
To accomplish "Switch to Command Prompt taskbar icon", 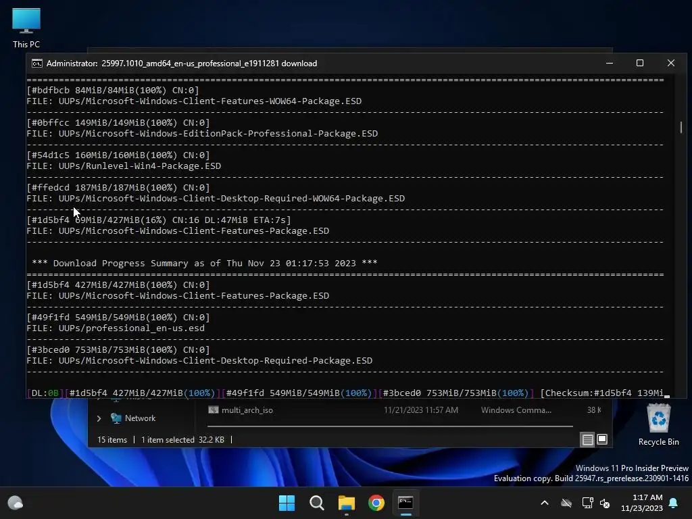I will pos(405,503).
